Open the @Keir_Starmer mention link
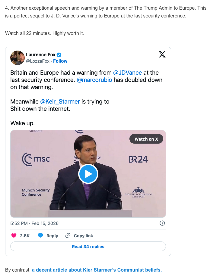The image size is (213, 280). pyautogui.click(x=60, y=101)
